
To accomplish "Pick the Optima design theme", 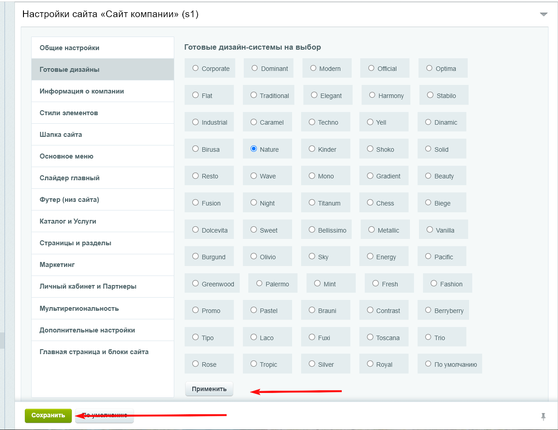I will coord(429,68).
